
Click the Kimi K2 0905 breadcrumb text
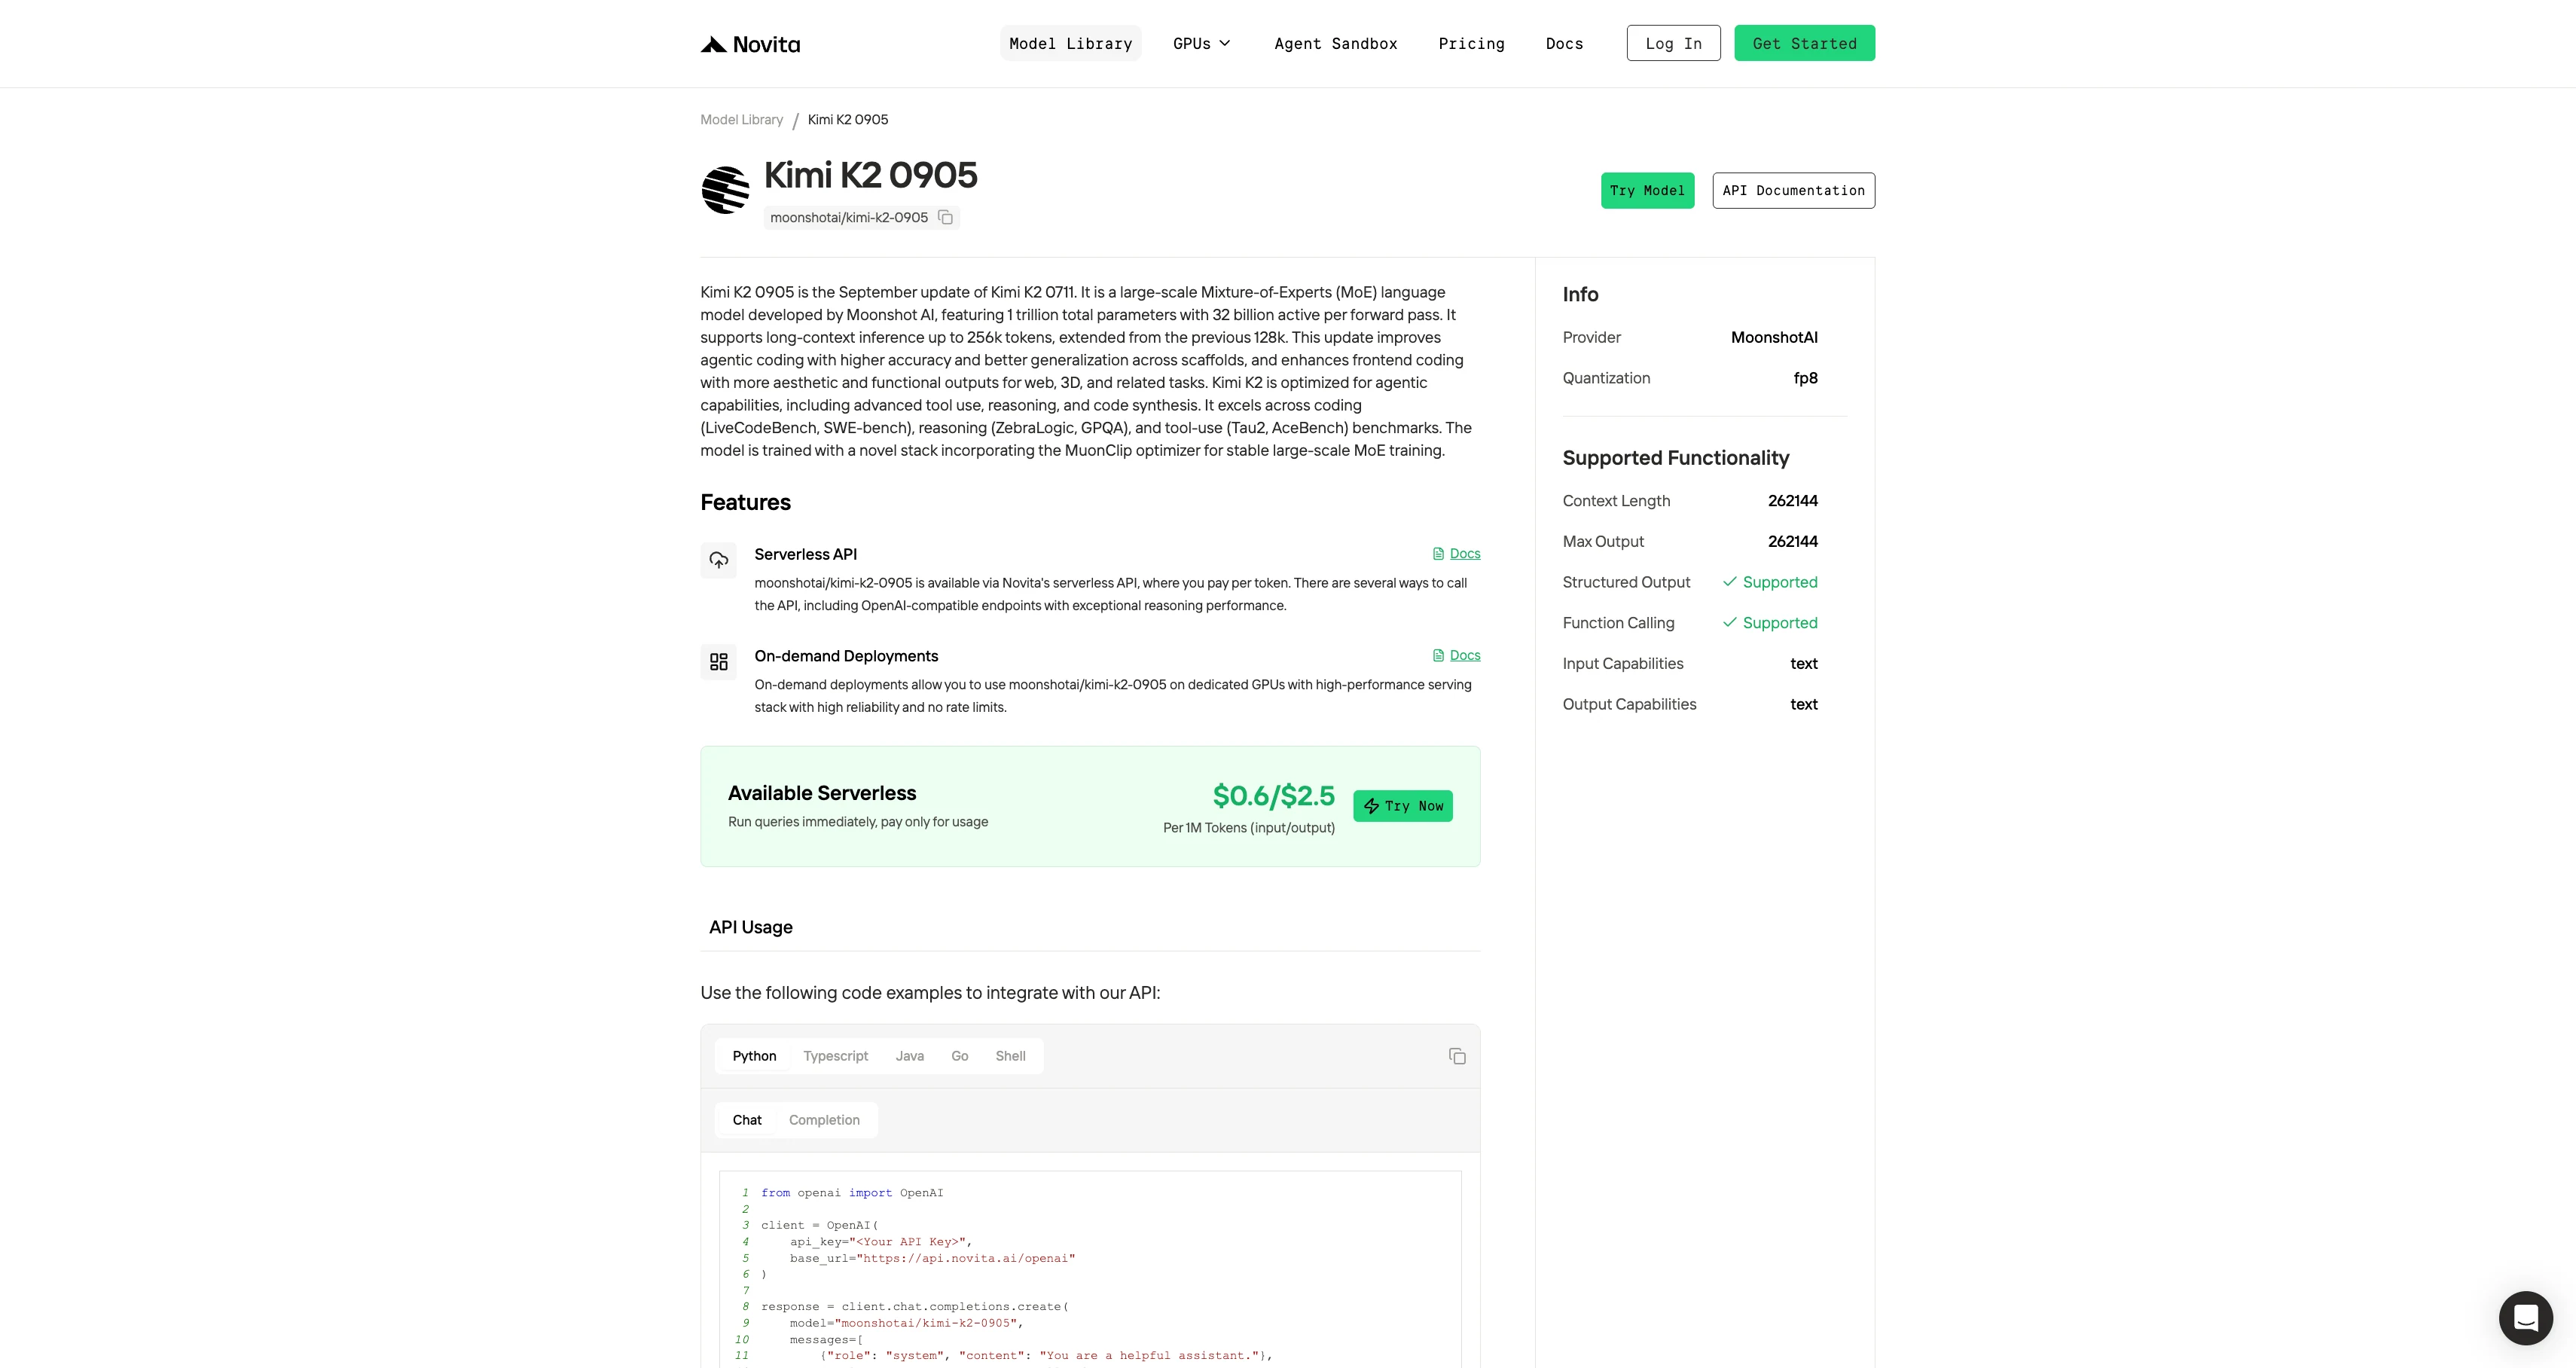848,120
